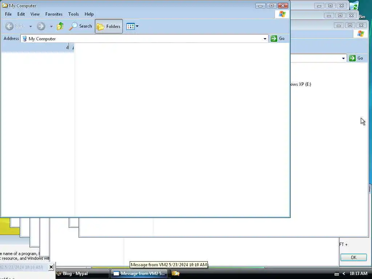Open the View menu

tap(35, 14)
